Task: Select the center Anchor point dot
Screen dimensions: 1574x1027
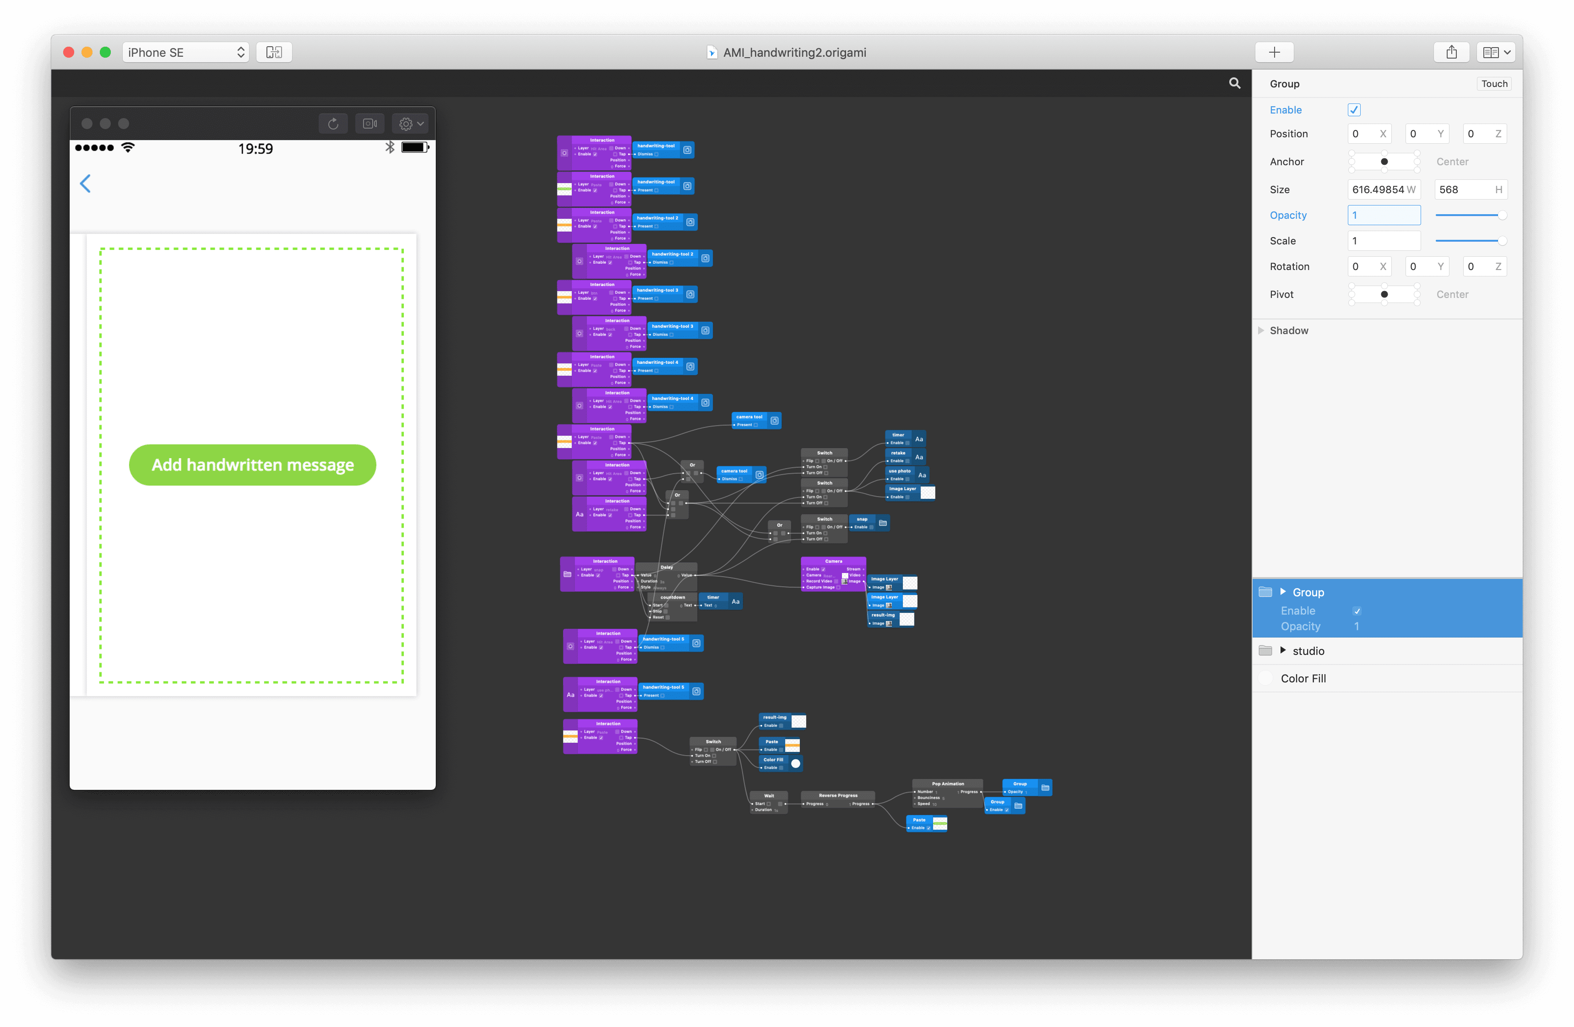Action: [x=1384, y=162]
